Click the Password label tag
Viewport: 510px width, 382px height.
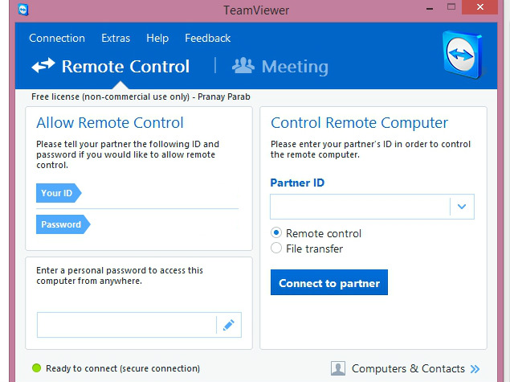click(x=63, y=224)
